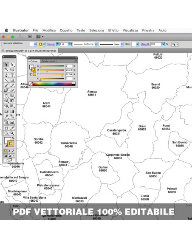Activate the Type tool
Viewport: 192px width, 248px height.
click(x=12, y=75)
